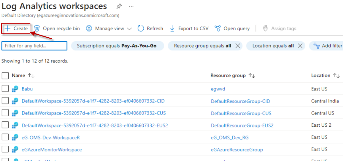
Task: Export the list to CSV
Action: coord(189,29)
